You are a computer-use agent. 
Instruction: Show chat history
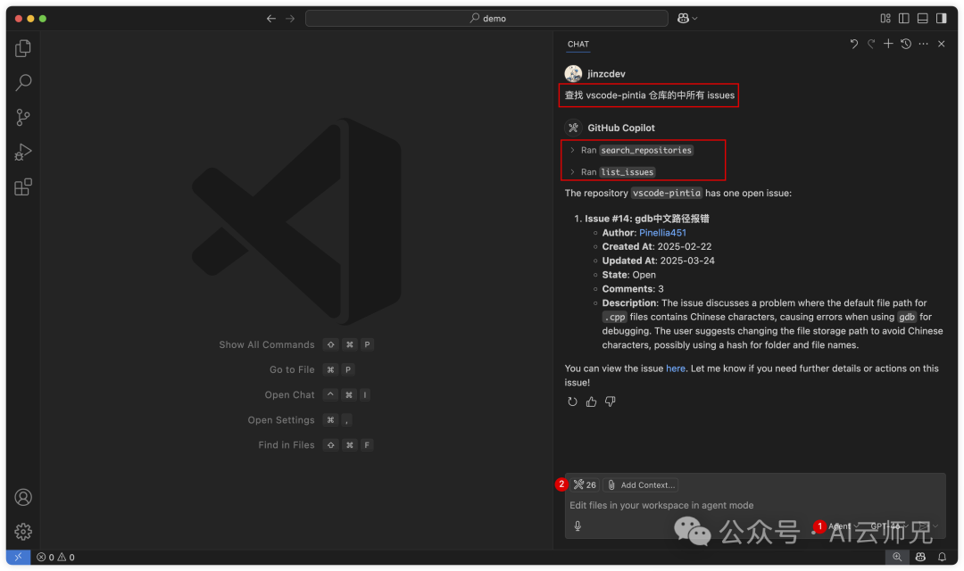point(906,44)
